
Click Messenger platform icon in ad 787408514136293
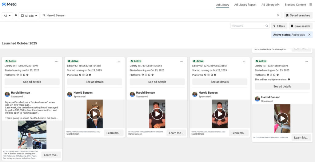click(153, 75)
